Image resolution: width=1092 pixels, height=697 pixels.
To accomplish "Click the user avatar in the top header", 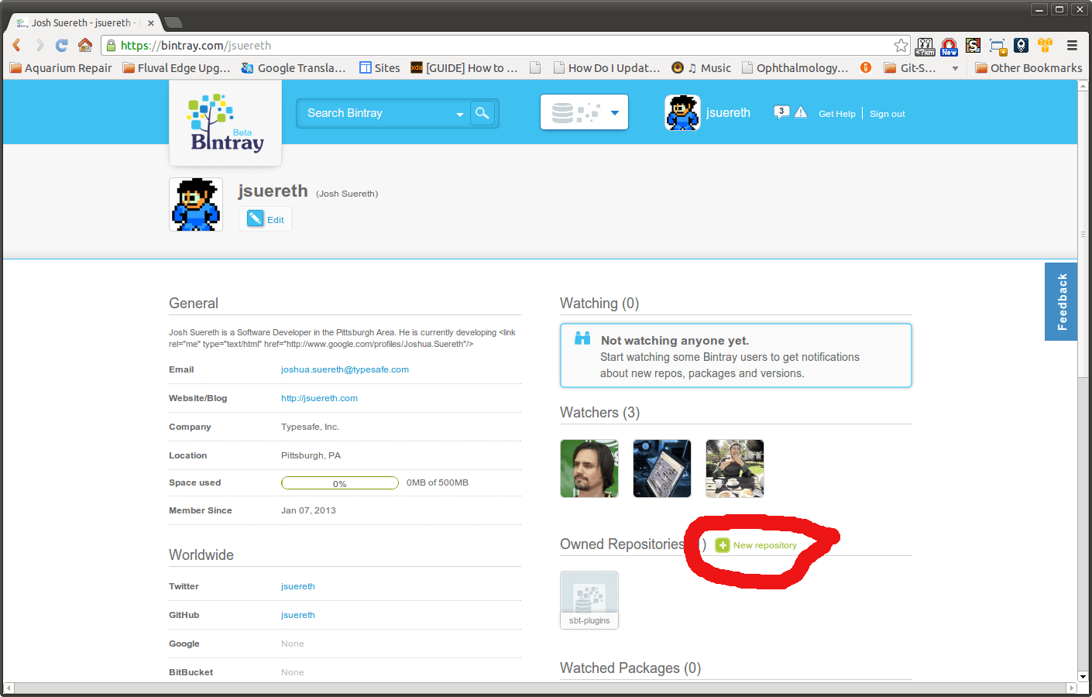I will 682,113.
